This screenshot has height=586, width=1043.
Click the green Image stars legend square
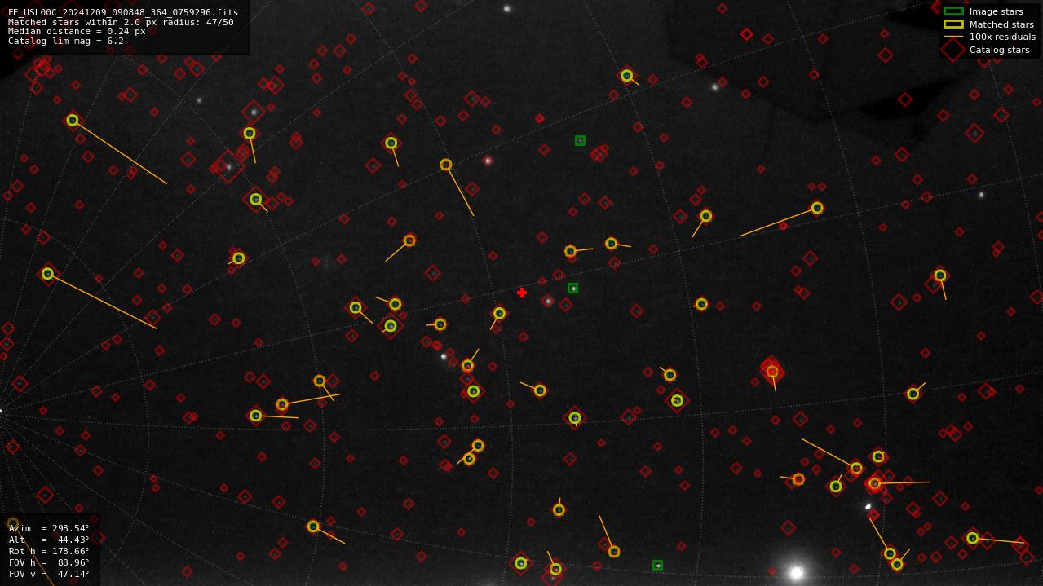pos(953,11)
